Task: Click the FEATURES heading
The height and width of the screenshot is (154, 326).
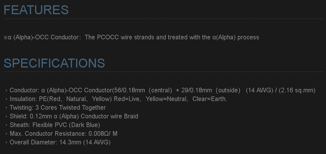Action: click(36, 10)
